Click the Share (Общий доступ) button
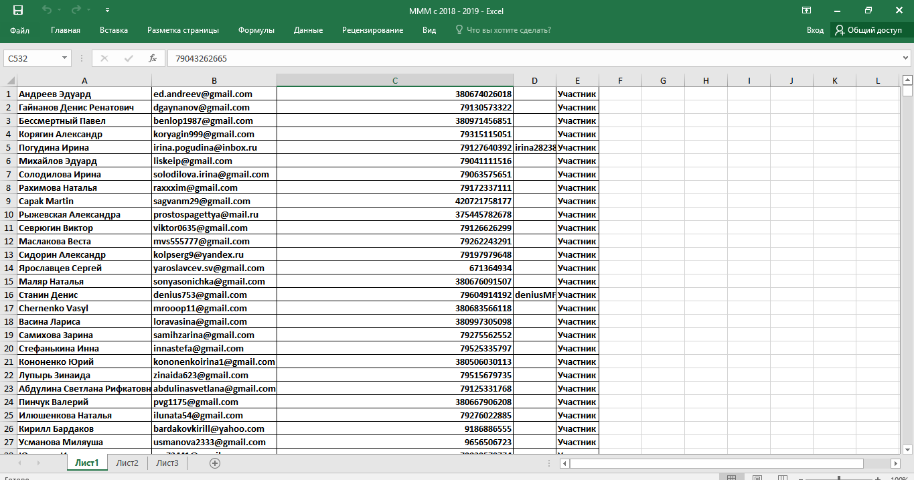 click(868, 30)
